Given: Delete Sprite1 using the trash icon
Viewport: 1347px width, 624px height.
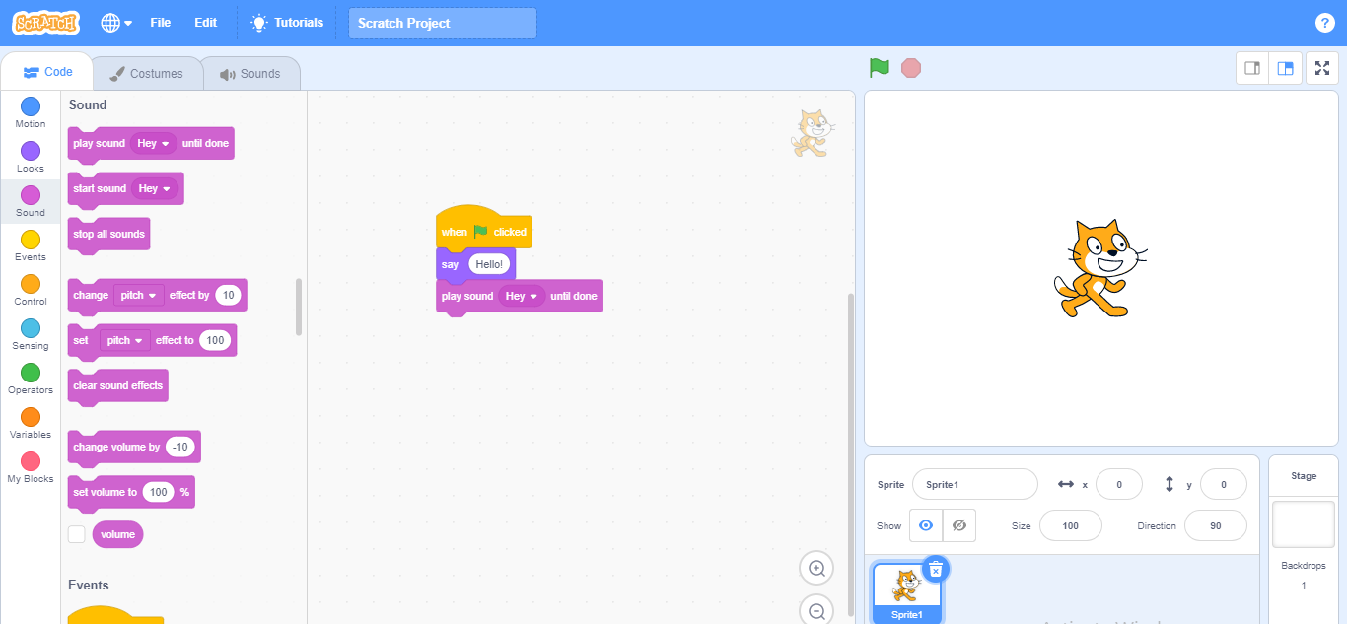Looking at the screenshot, I should [x=936, y=569].
